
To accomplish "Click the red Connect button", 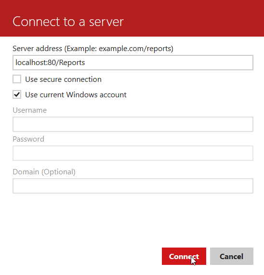I will point(184,256).
